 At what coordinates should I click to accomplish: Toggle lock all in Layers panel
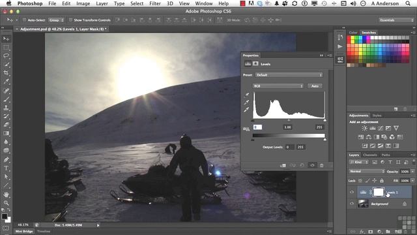tap(382, 181)
